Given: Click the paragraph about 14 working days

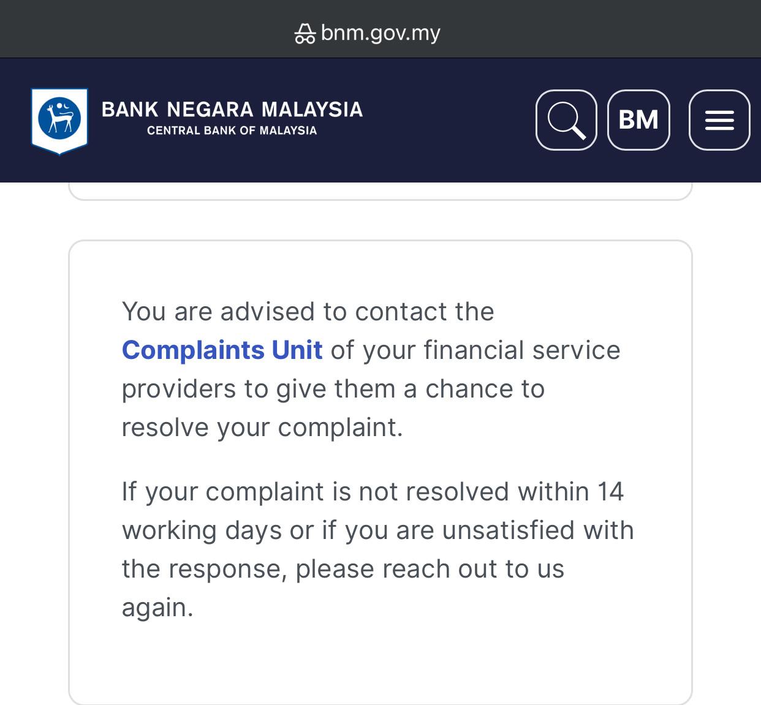Looking at the screenshot, I should coord(377,549).
